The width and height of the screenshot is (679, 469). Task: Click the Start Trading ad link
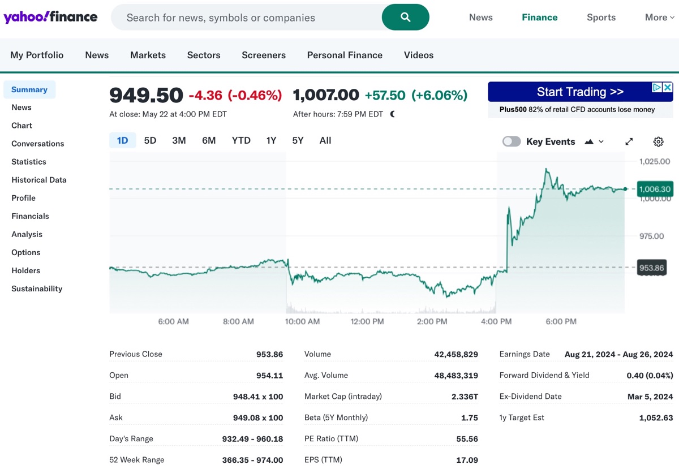[x=581, y=92]
